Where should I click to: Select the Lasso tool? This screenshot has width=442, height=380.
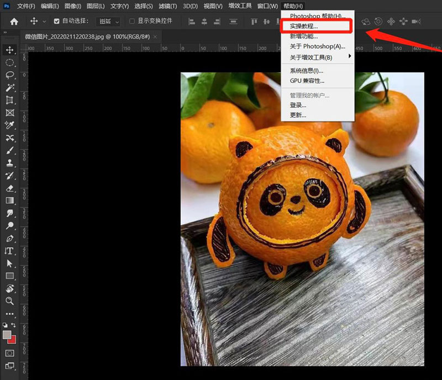point(9,75)
